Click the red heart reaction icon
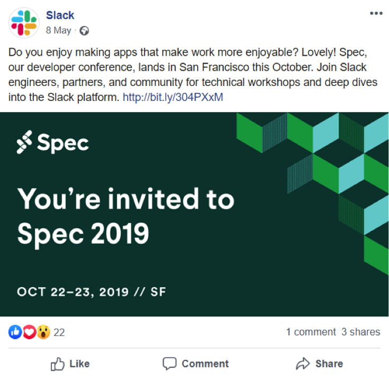 coord(29,332)
